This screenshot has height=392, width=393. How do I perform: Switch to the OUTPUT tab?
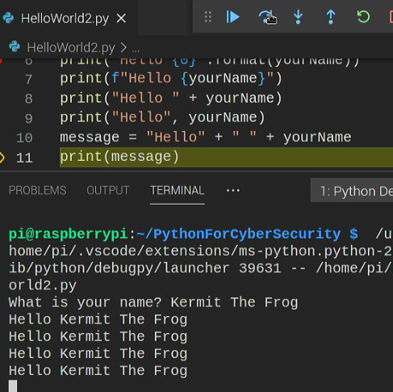pyautogui.click(x=108, y=191)
